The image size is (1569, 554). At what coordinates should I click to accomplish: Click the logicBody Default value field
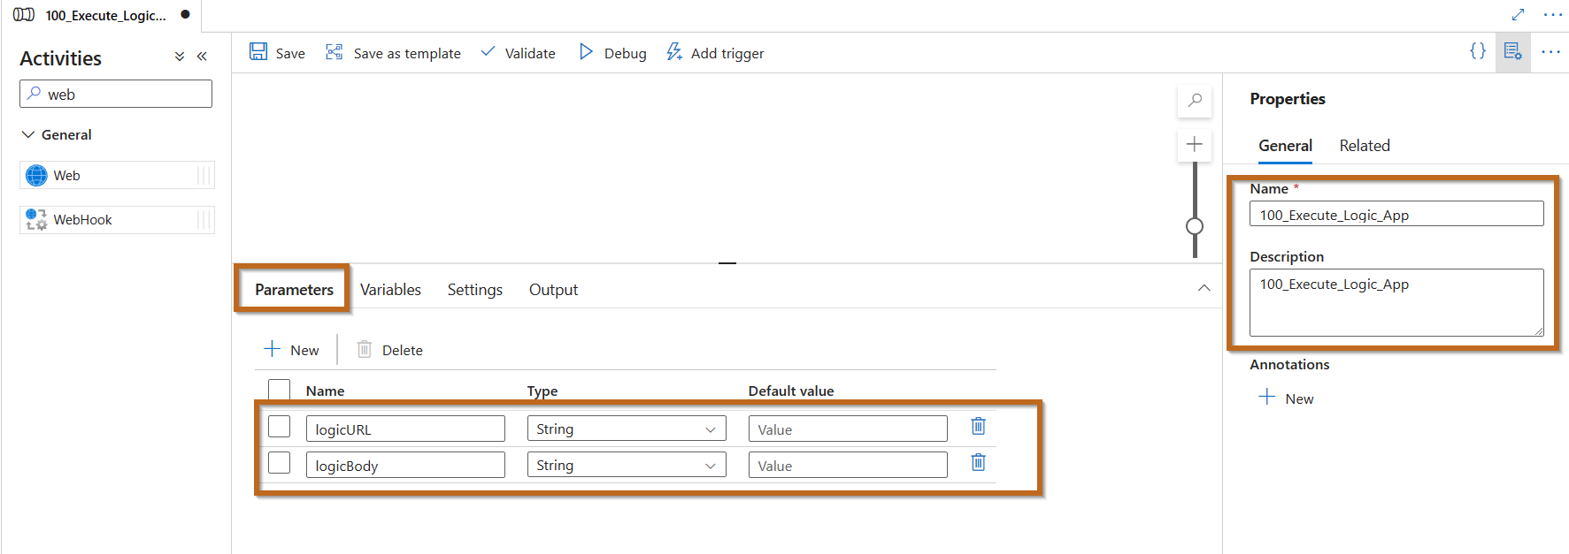click(x=848, y=465)
